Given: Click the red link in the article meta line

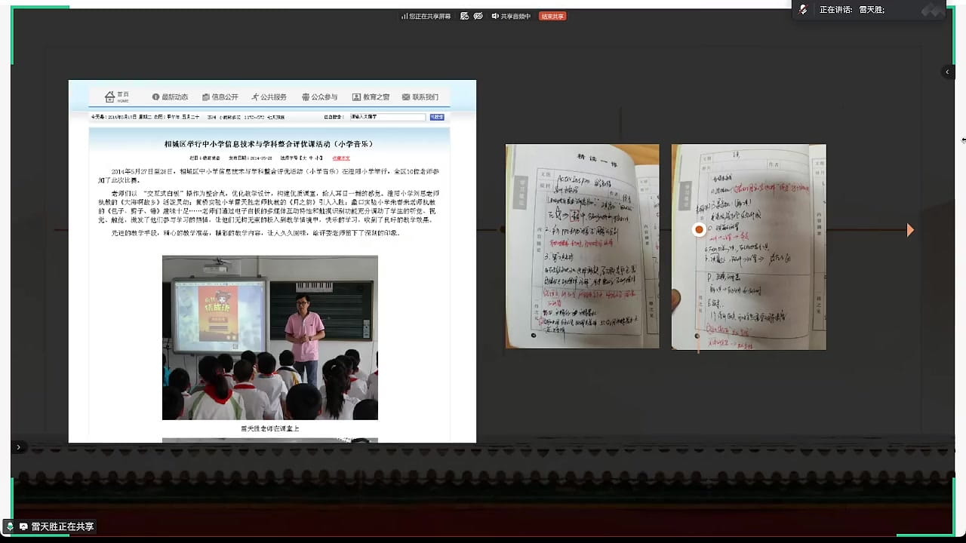Looking at the screenshot, I should point(340,158).
